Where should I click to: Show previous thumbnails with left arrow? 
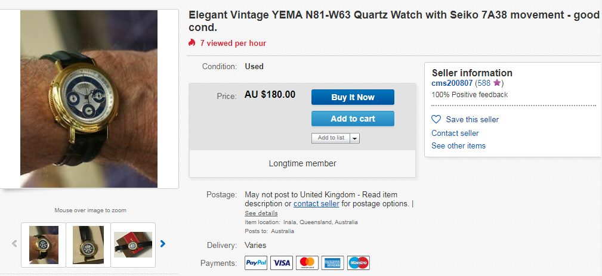click(14, 243)
